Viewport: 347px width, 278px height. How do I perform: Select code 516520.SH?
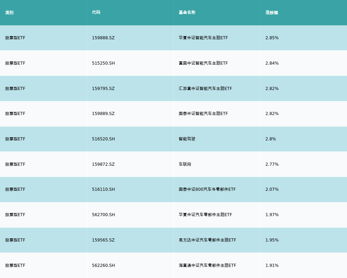103,139
